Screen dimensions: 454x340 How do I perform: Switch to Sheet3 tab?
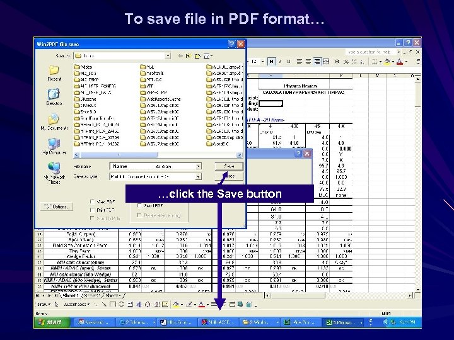pos(113,295)
